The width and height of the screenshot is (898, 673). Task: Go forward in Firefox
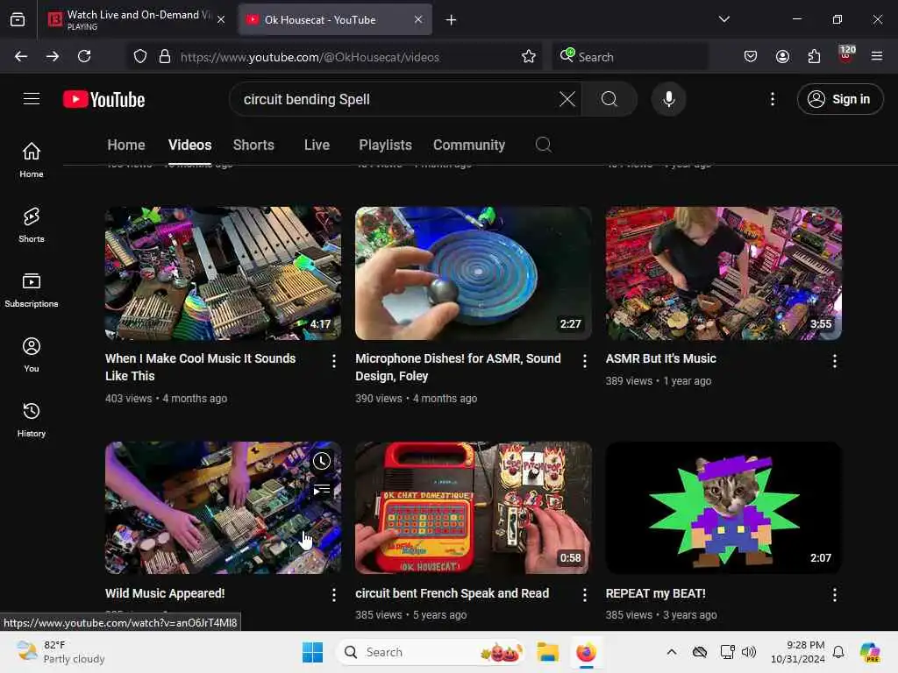pyautogui.click(x=53, y=56)
